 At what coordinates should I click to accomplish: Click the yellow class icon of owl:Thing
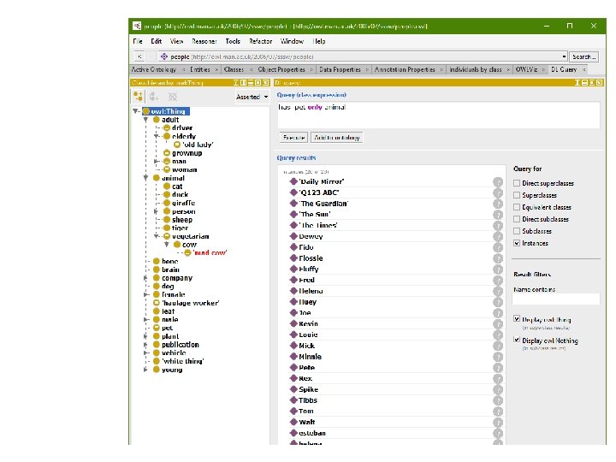(146, 111)
